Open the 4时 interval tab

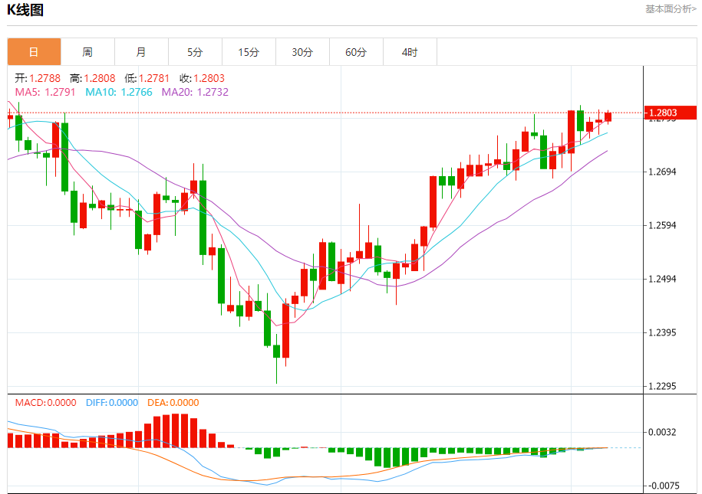click(x=410, y=52)
